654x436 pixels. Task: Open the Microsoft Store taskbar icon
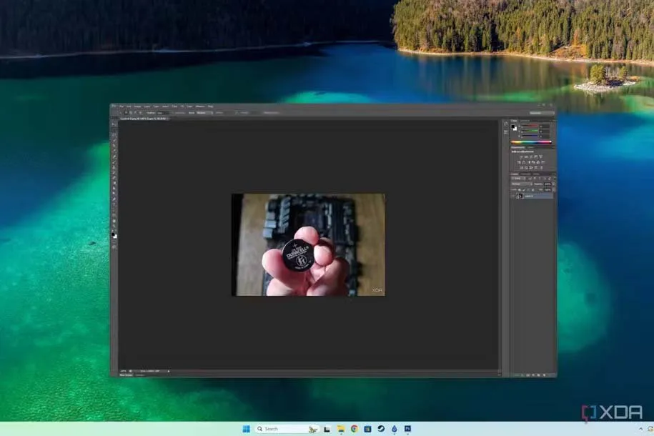(x=367, y=429)
